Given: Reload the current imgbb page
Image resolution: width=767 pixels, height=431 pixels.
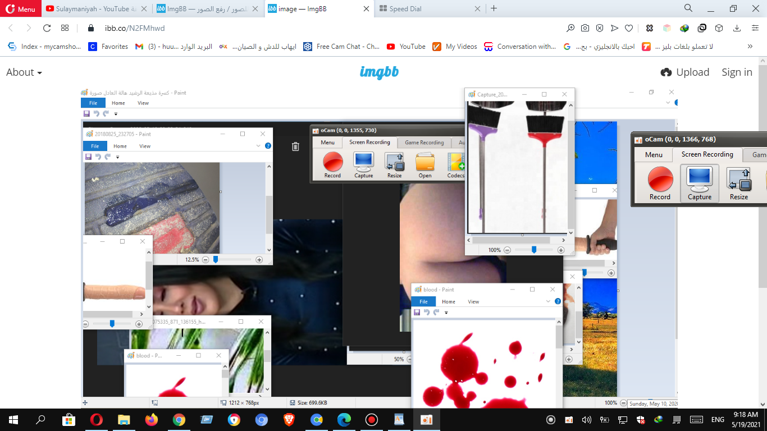Looking at the screenshot, I should click(x=47, y=28).
